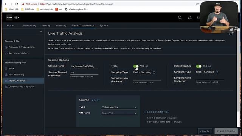Screen dimensions: 242x136
Task: Click the Not secure warning icon
Action: click(x=23, y=4)
